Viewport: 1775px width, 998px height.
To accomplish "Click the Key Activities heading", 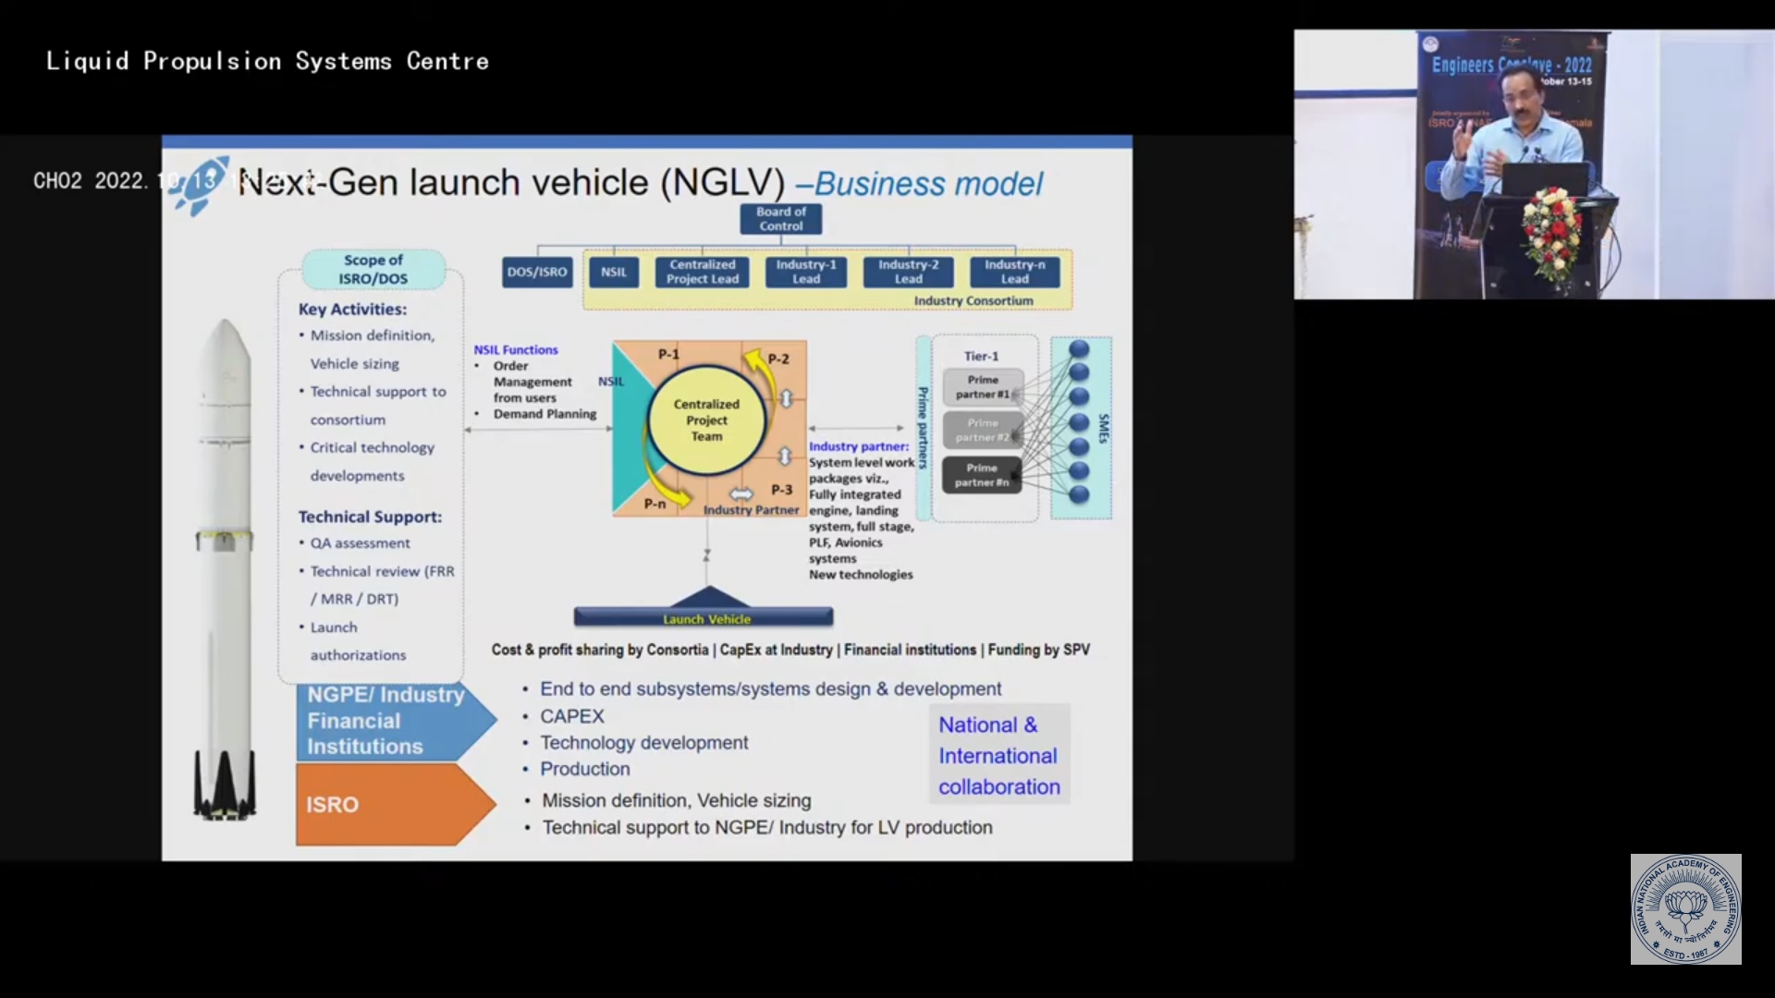I will pos(352,310).
